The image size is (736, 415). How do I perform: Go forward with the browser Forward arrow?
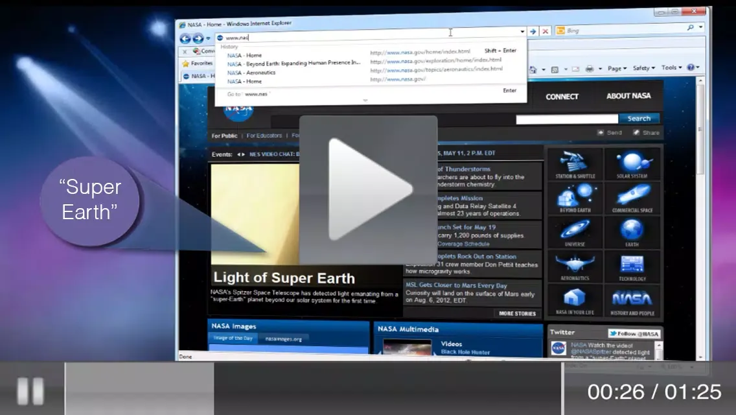point(198,38)
